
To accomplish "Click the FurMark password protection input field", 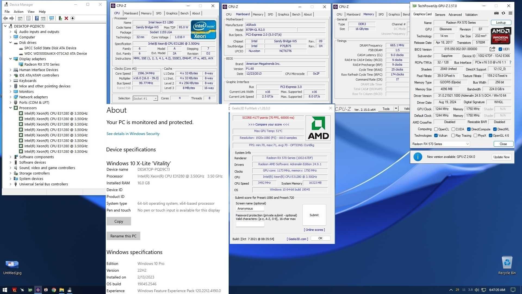I will pos(250,224).
